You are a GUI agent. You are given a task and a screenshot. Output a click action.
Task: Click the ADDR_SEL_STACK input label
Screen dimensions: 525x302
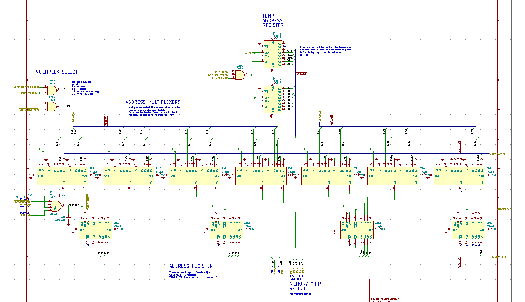29,110
